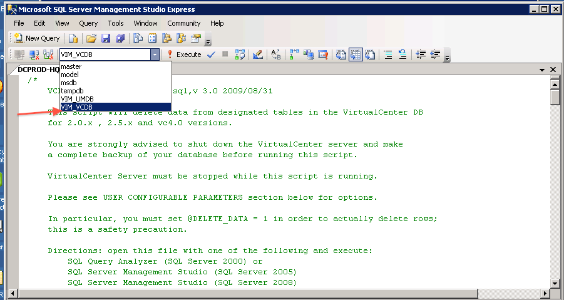
Task: Select msdb in database list
Action: pyautogui.click(x=115, y=83)
